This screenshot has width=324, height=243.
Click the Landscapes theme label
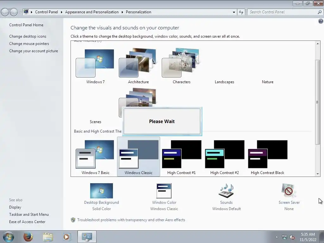(224, 82)
